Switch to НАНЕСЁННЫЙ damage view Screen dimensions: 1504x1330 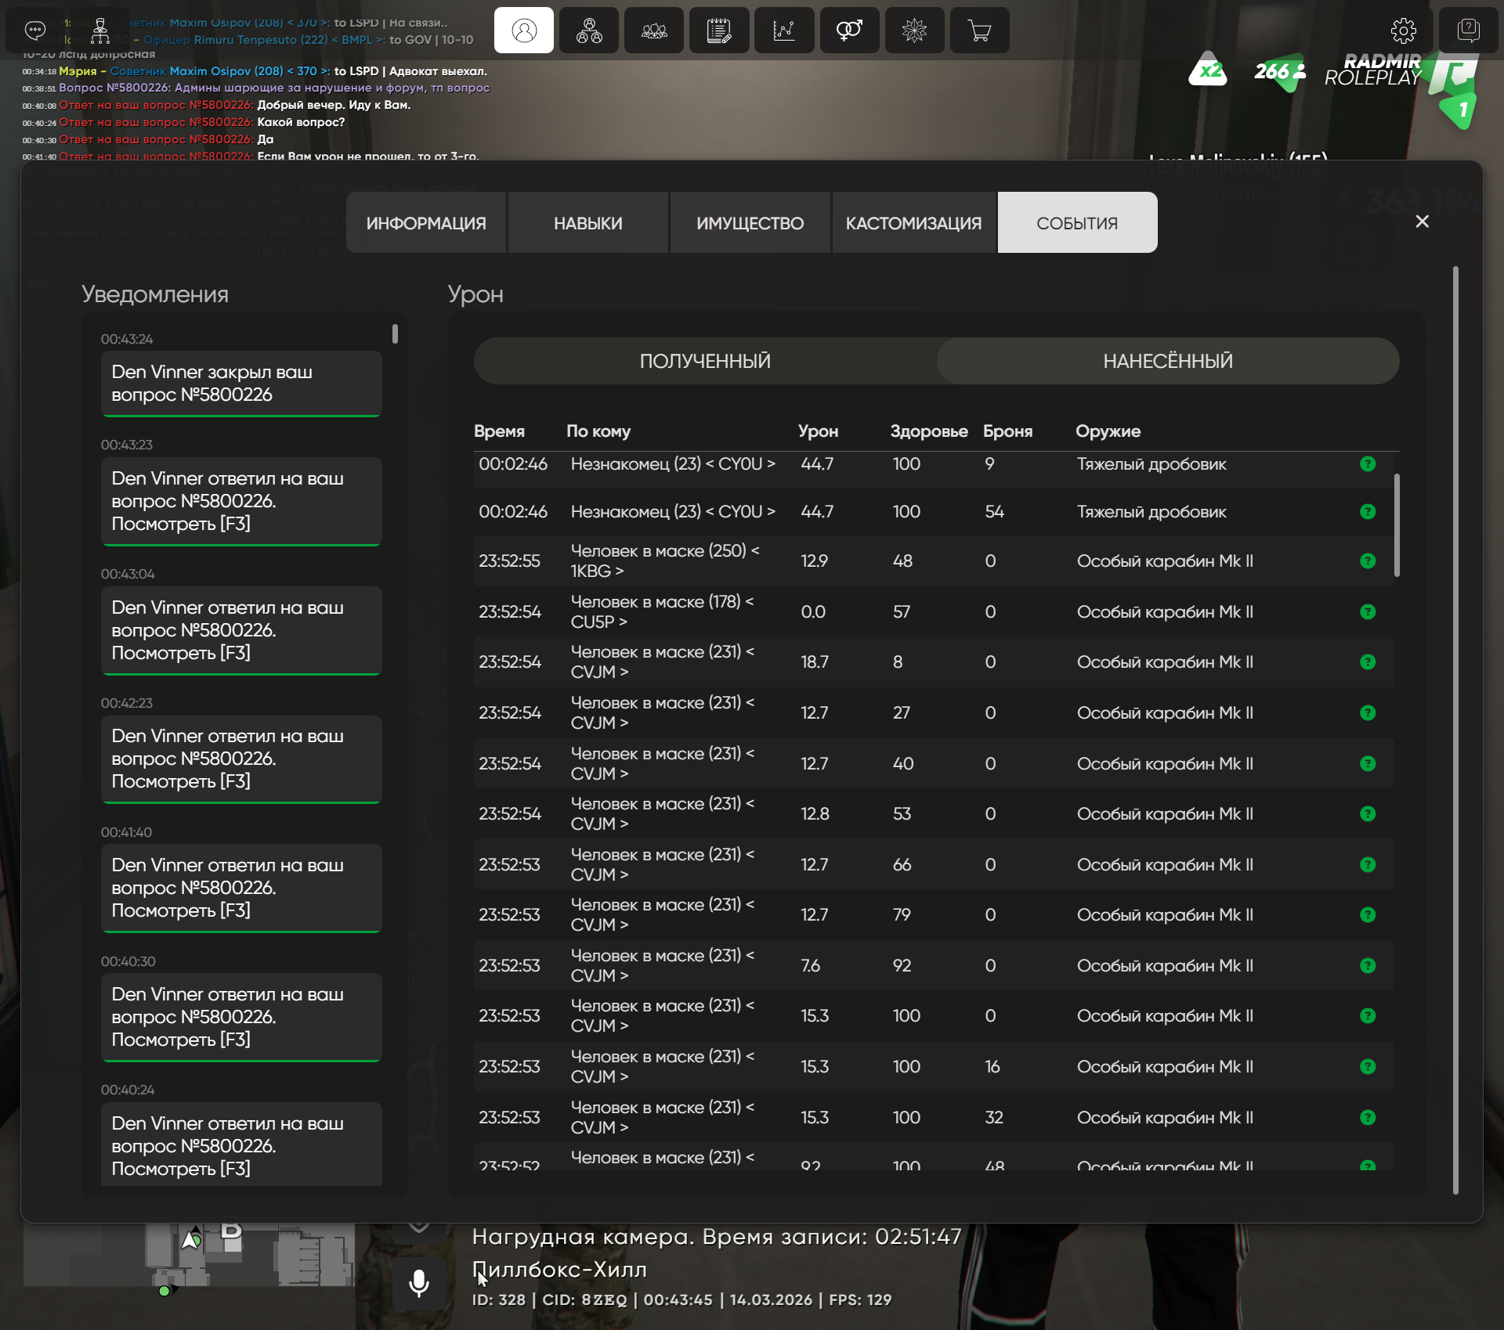point(1167,361)
